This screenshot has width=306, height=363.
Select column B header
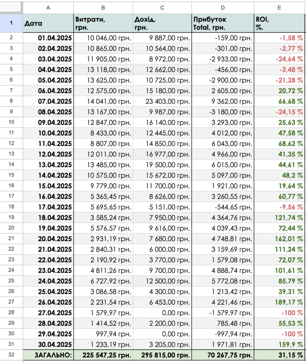[x=103, y=8]
